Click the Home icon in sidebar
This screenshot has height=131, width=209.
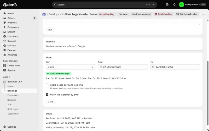pyautogui.click(x=4, y=14)
